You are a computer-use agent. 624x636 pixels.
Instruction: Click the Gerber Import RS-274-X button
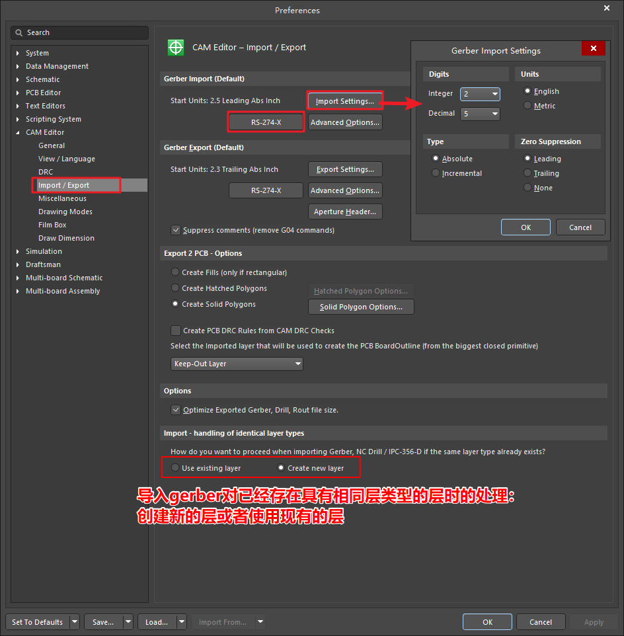[266, 122]
